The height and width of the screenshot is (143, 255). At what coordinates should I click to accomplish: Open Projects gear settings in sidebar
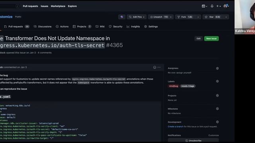point(217,96)
